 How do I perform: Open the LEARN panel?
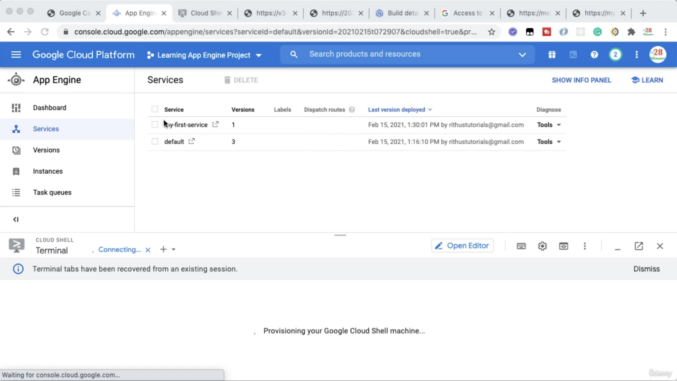pos(647,80)
